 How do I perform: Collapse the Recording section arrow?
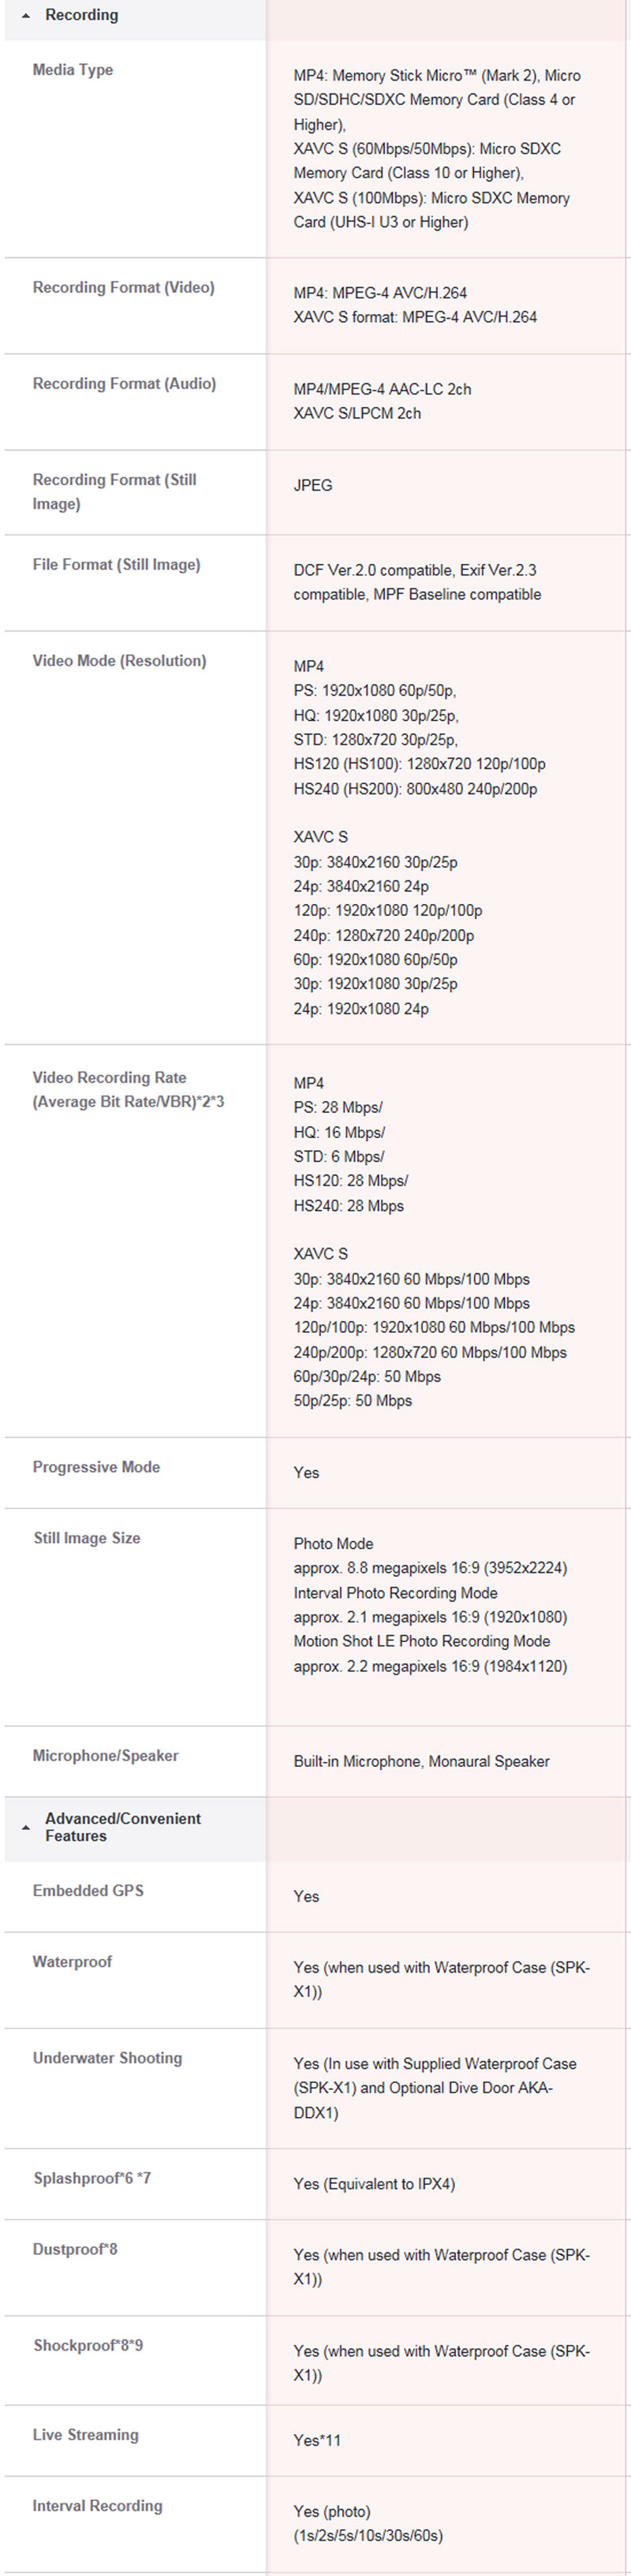click(x=25, y=16)
